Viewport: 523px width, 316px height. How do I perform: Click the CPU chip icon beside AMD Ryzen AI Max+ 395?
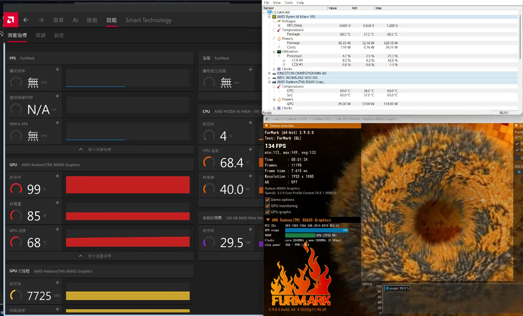pyautogui.click(x=274, y=17)
